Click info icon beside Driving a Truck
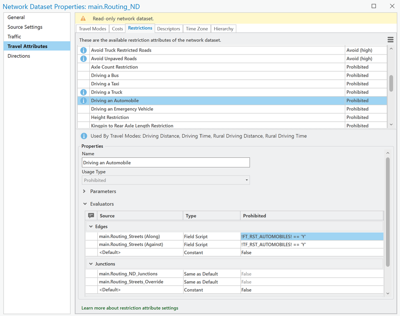Viewport: 400px width, 316px height. pos(84,93)
